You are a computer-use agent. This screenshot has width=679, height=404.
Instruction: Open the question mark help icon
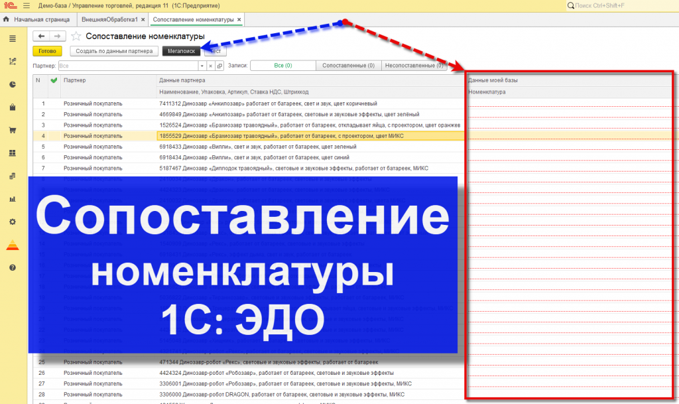pyautogui.click(x=13, y=267)
